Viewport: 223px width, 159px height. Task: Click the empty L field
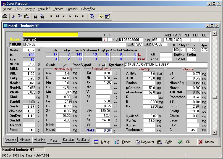pos(109,39)
